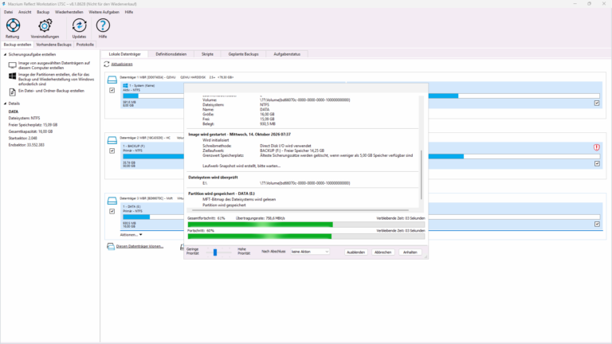Select the Definitionsdateien tab
The image size is (612, 344).
tap(171, 54)
